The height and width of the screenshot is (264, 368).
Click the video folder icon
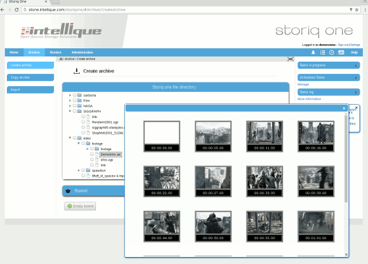80,138
